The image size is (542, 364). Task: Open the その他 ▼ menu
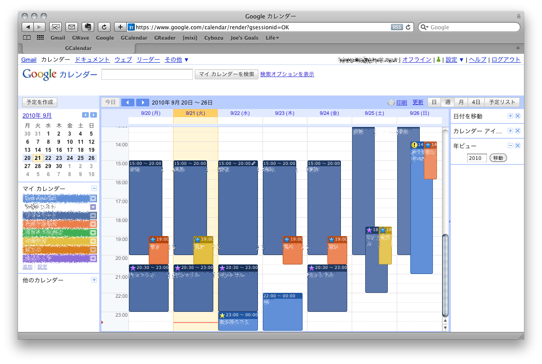pos(177,59)
